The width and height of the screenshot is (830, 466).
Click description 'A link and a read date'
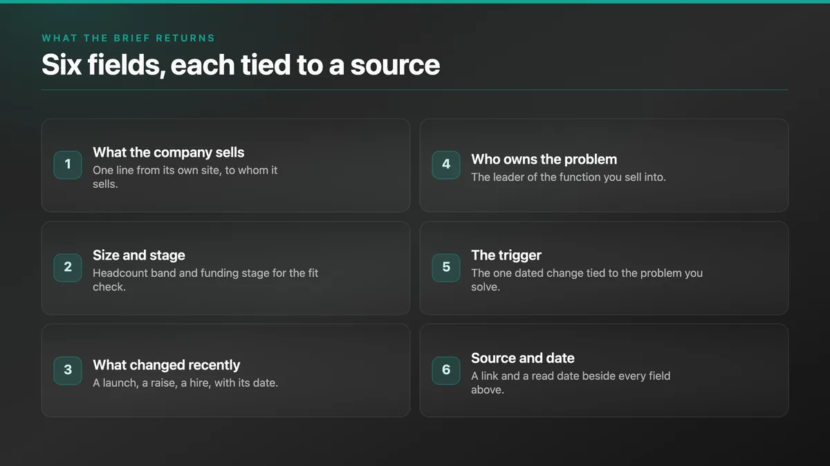pyautogui.click(x=571, y=382)
